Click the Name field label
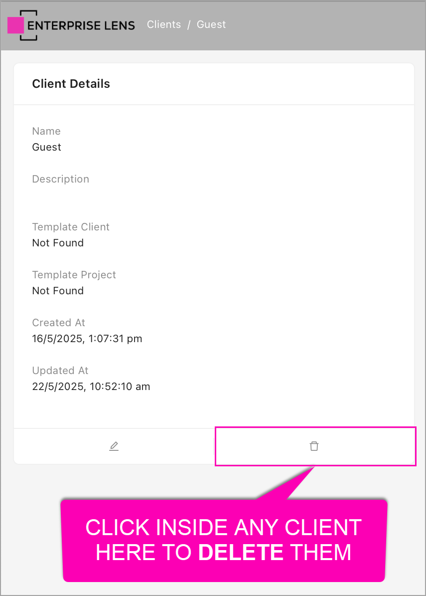426x596 pixels. (x=46, y=131)
